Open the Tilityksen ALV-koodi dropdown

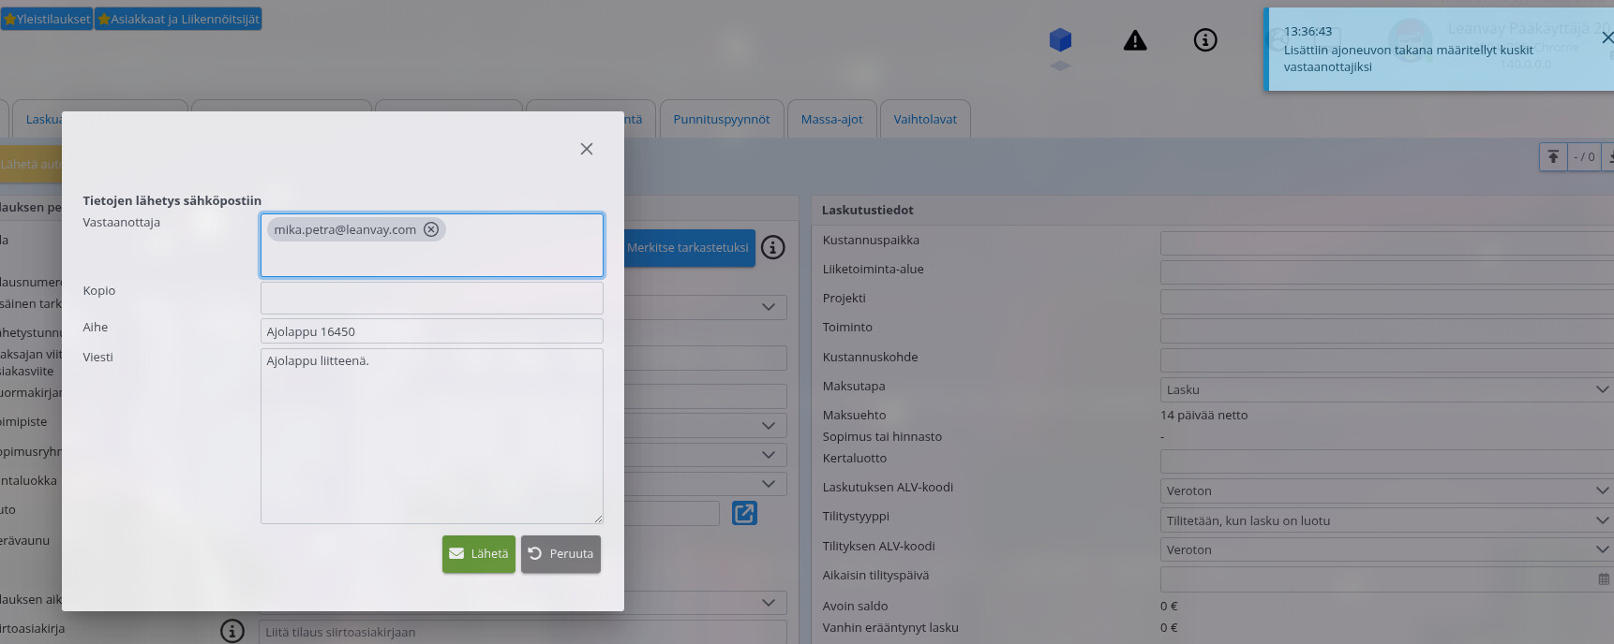pos(1385,549)
